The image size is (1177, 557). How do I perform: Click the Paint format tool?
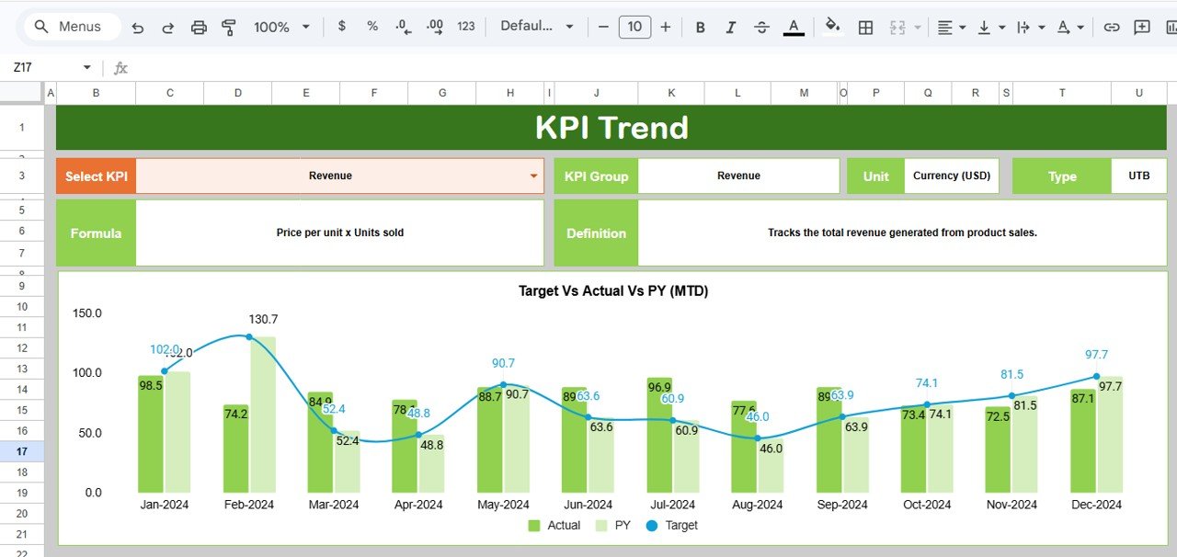[x=228, y=27]
